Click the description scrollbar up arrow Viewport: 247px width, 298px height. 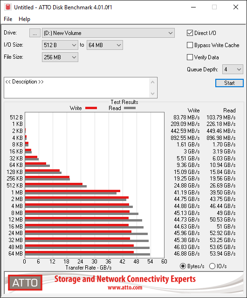153,82
